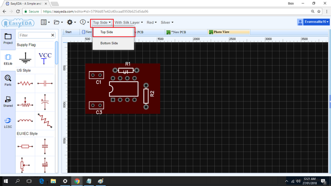Viewport: 331px width, 186px height.
Task: Go back in Chrome browser
Action: [5, 11]
